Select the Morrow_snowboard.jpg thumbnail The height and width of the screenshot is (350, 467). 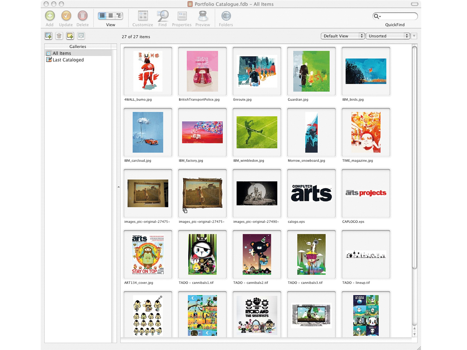[311, 132]
